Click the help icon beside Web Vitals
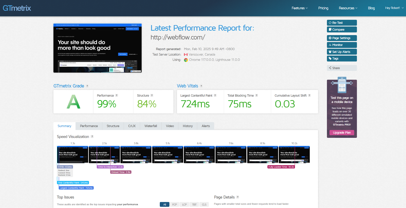 (x=201, y=86)
